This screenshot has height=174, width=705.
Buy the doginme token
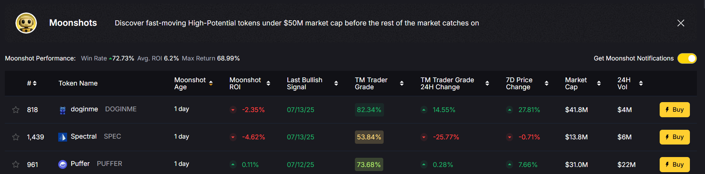tap(674, 110)
